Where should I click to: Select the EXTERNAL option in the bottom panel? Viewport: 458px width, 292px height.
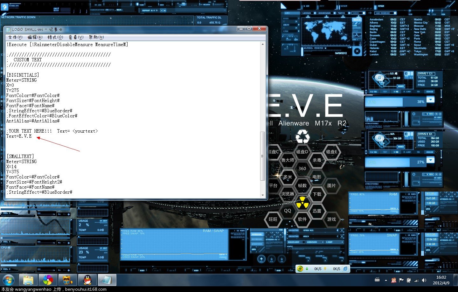257,239
